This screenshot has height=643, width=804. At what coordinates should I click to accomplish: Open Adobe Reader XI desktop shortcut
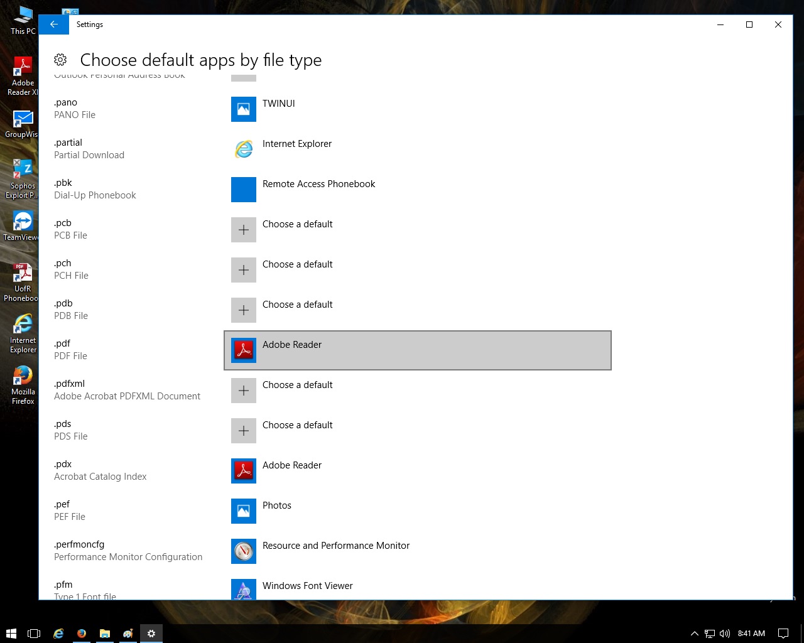point(23,75)
